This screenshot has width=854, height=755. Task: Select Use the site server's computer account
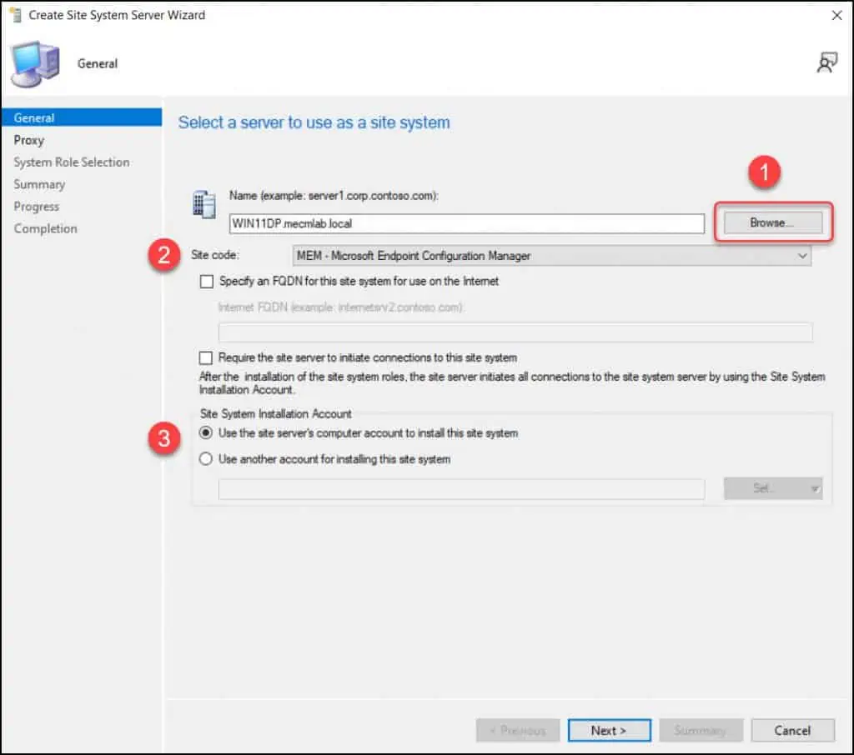coord(206,433)
